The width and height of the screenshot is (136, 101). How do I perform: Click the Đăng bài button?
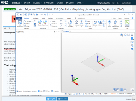pyautogui.click(x=51, y=99)
